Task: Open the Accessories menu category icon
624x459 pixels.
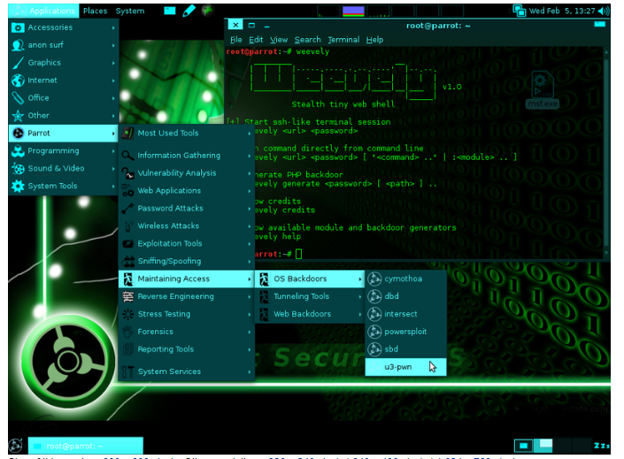Action: [x=18, y=27]
